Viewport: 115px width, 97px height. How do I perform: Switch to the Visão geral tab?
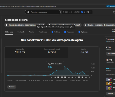(9, 32)
